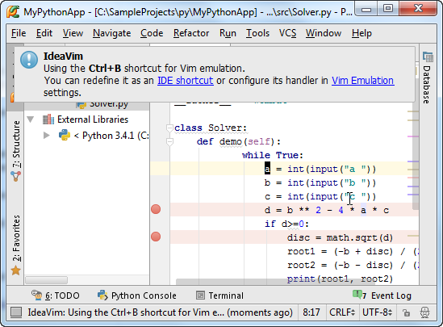Screen dimensions: 443x327
Task: Open the Tools menu
Action: point(257,33)
